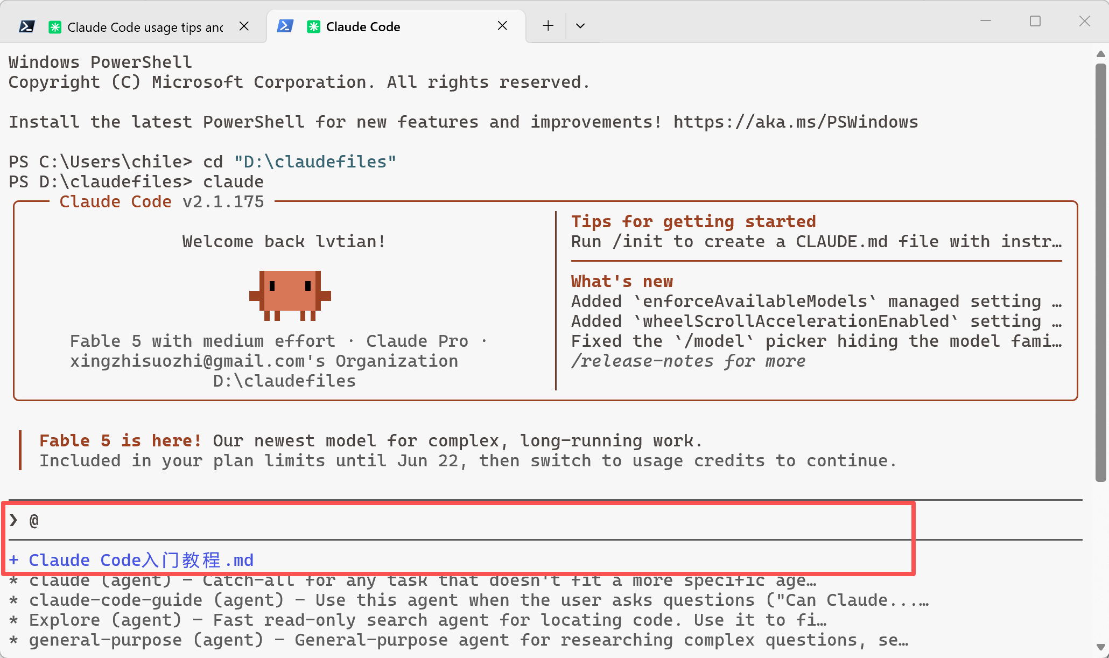Click the xingzhisuozhi@gmail.com organization line

(x=264, y=361)
